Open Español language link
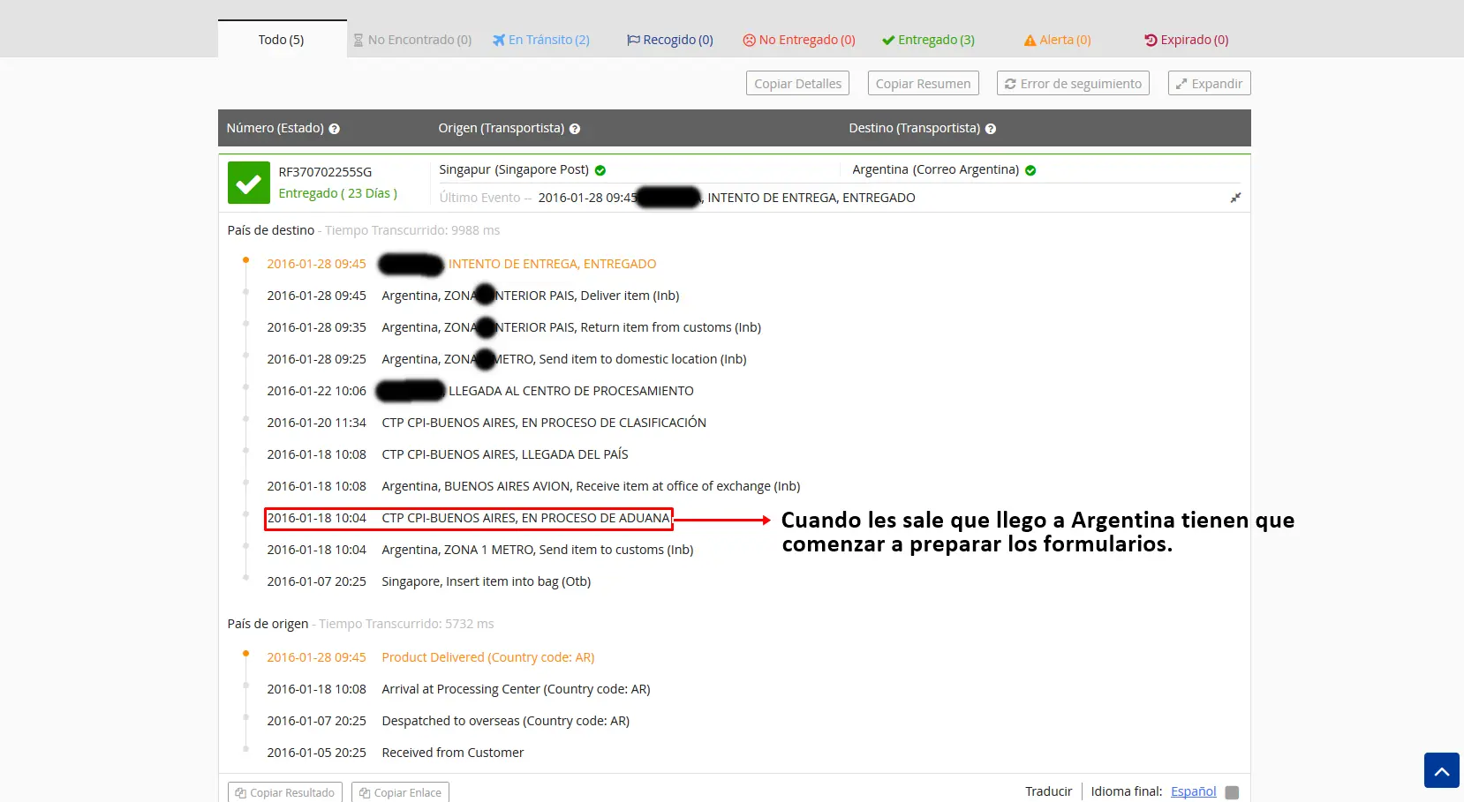This screenshot has width=1464, height=802. 1193,791
